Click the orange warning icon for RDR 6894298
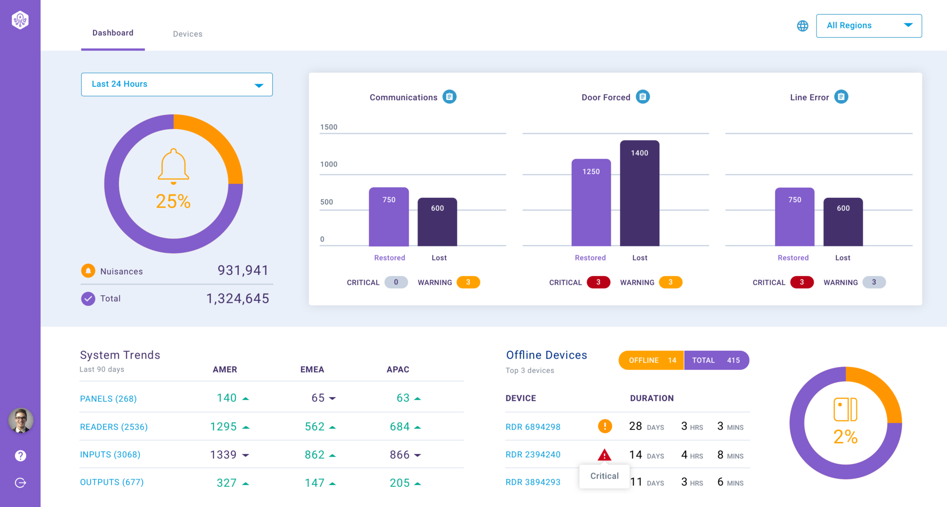The height and width of the screenshot is (507, 947). [605, 426]
